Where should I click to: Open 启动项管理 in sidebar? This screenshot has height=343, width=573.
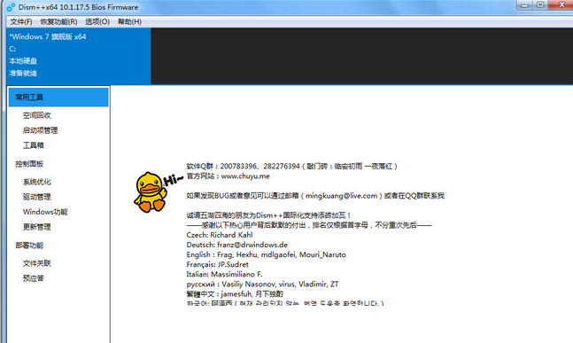(40, 130)
